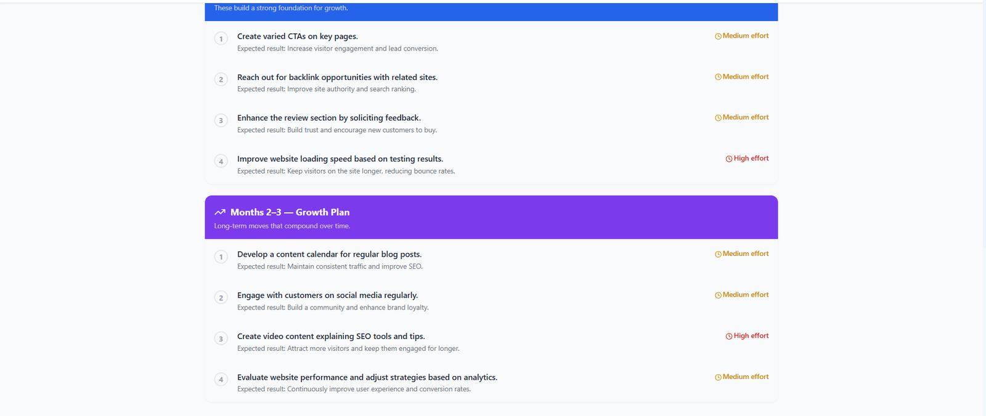Viewport: 986px width, 416px height.
Task: Select Evaluate website performance and adjust strategies
Action: (367, 377)
